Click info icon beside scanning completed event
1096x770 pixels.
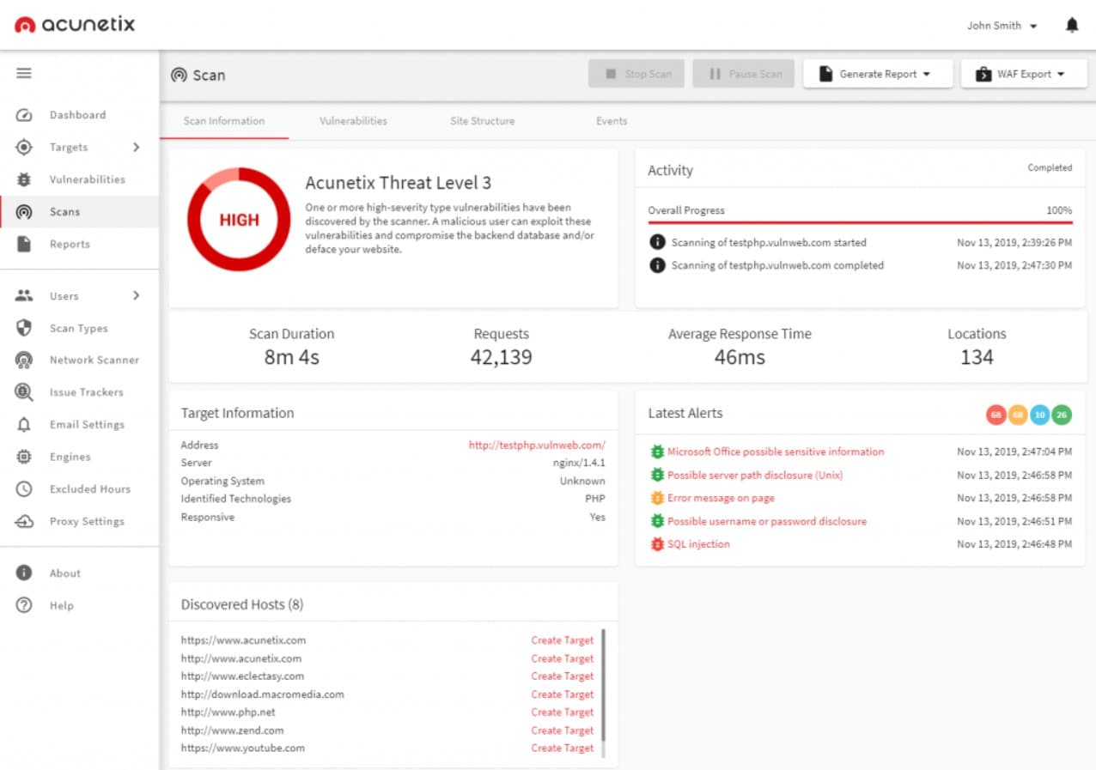[657, 265]
